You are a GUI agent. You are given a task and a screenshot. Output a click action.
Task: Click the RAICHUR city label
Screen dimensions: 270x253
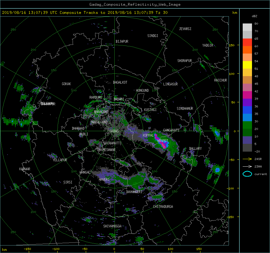point(220,80)
